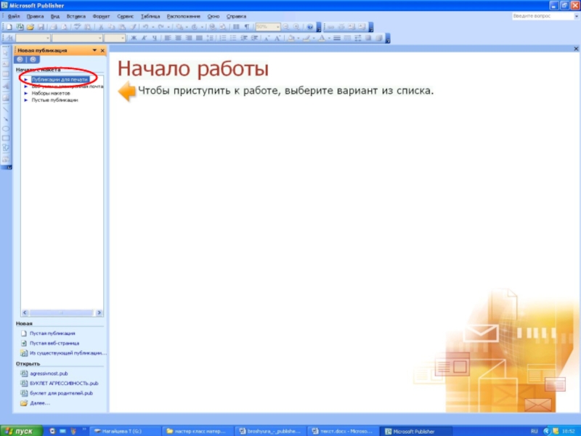Select the Rectangle shape tool
The image size is (581, 436).
coord(6,137)
